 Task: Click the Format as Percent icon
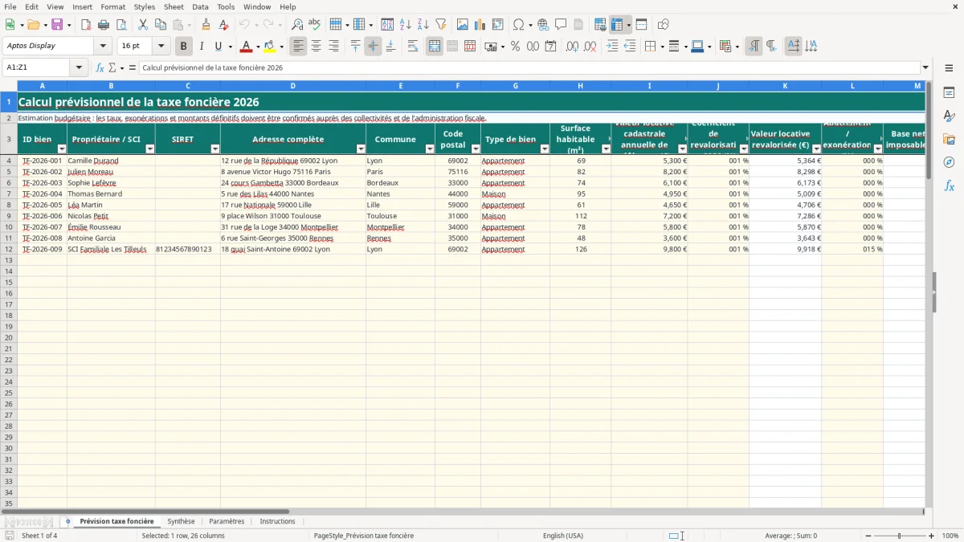click(515, 47)
